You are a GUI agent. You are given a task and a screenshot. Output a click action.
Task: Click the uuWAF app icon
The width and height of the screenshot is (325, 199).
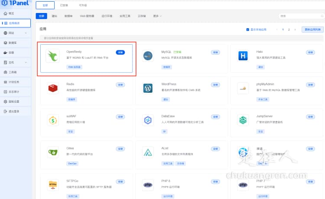tap(53, 120)
